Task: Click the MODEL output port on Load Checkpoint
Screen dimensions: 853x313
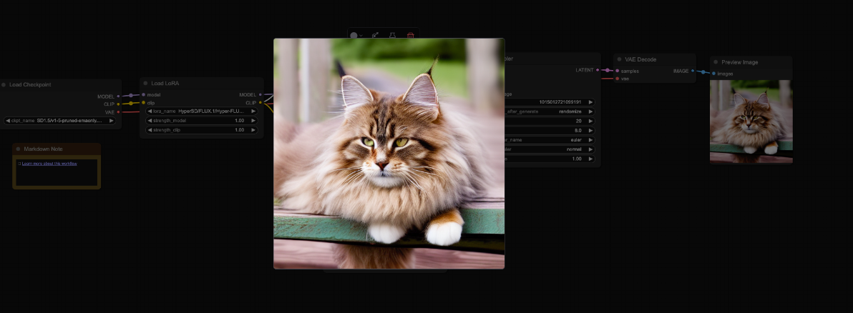Action: (119, 96)
